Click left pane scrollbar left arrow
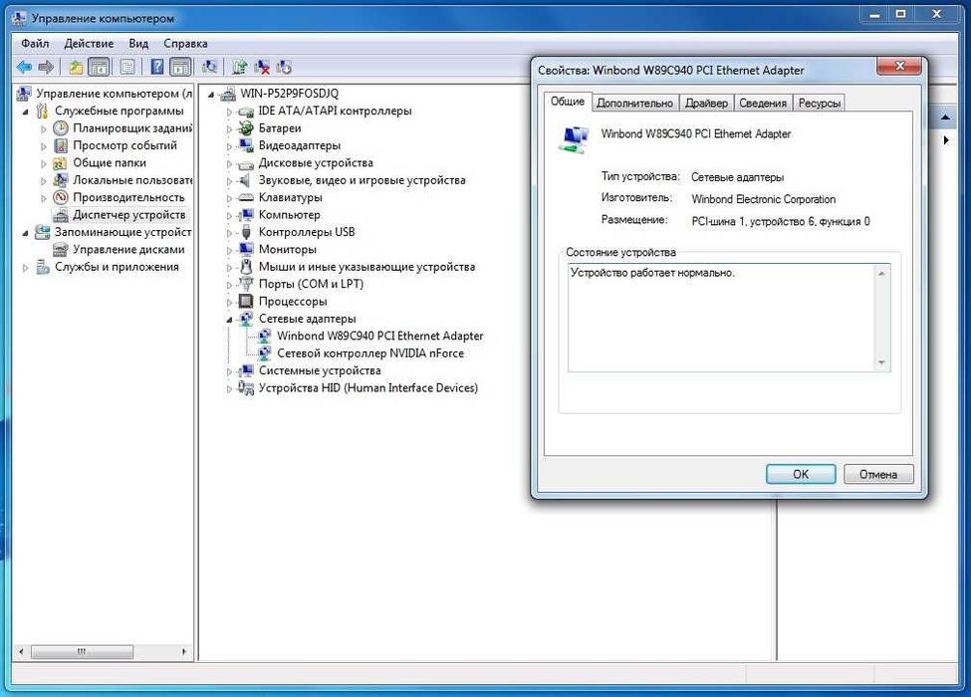971x697 pixels. click(21, 652)
